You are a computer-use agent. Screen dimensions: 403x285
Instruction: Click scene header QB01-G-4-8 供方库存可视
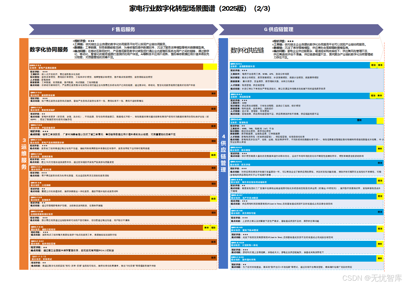coord(307,212)
